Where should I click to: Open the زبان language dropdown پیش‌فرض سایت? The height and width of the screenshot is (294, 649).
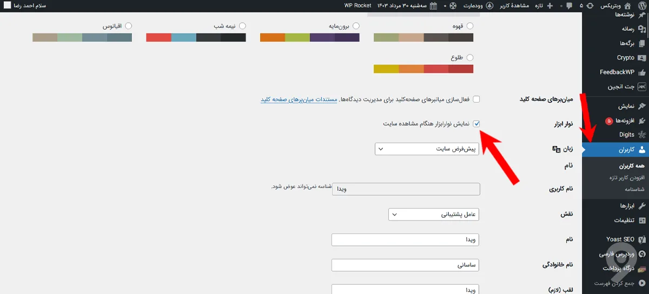tap(427, 149)
